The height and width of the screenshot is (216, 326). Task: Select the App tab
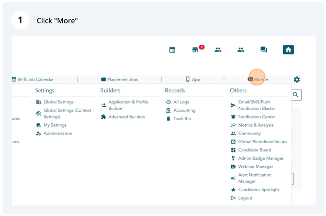193,80
